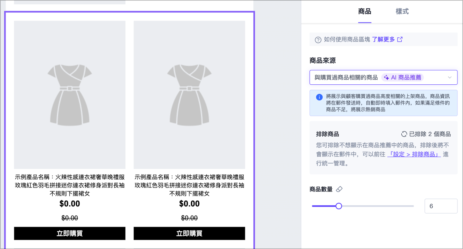
Task: Switch to the 樣式 tab
Action: coord(402,12)
